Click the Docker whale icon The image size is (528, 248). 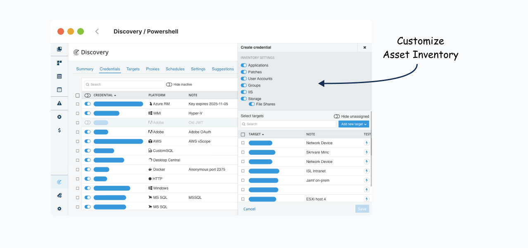click(x=150, y=169)
